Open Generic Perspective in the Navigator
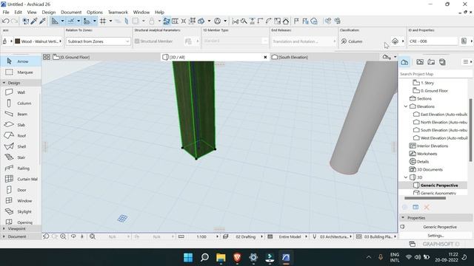This screenshot has width=474, height=266. (439, 185)
